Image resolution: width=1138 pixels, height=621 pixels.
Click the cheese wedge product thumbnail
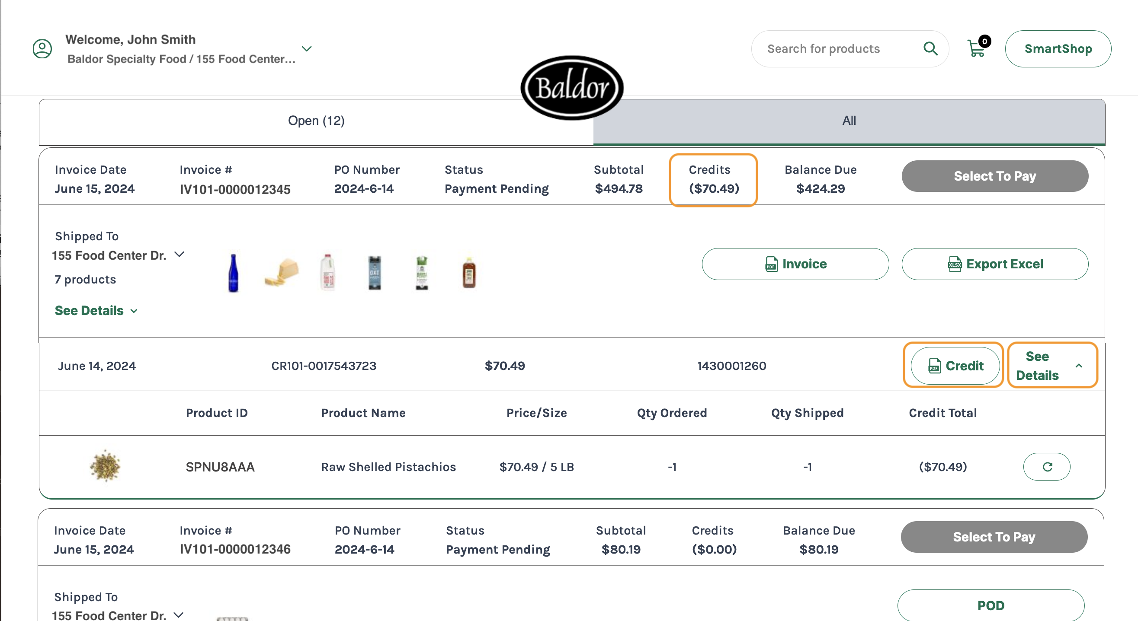282,272
